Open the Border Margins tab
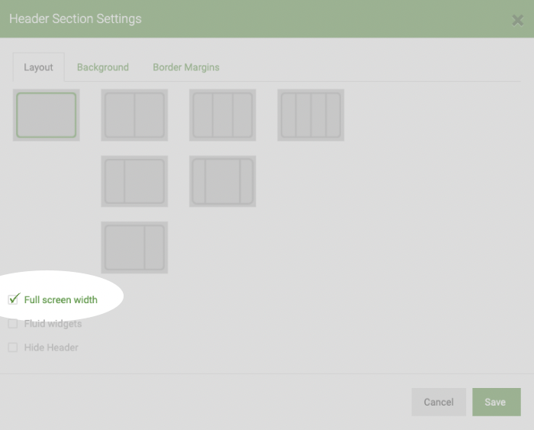The image size is (534, 430). pos(186,67)
